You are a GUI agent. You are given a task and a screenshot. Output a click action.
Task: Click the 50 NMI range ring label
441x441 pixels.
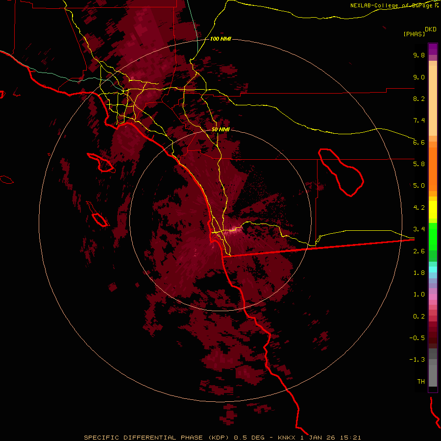click(x=220, y=129)
